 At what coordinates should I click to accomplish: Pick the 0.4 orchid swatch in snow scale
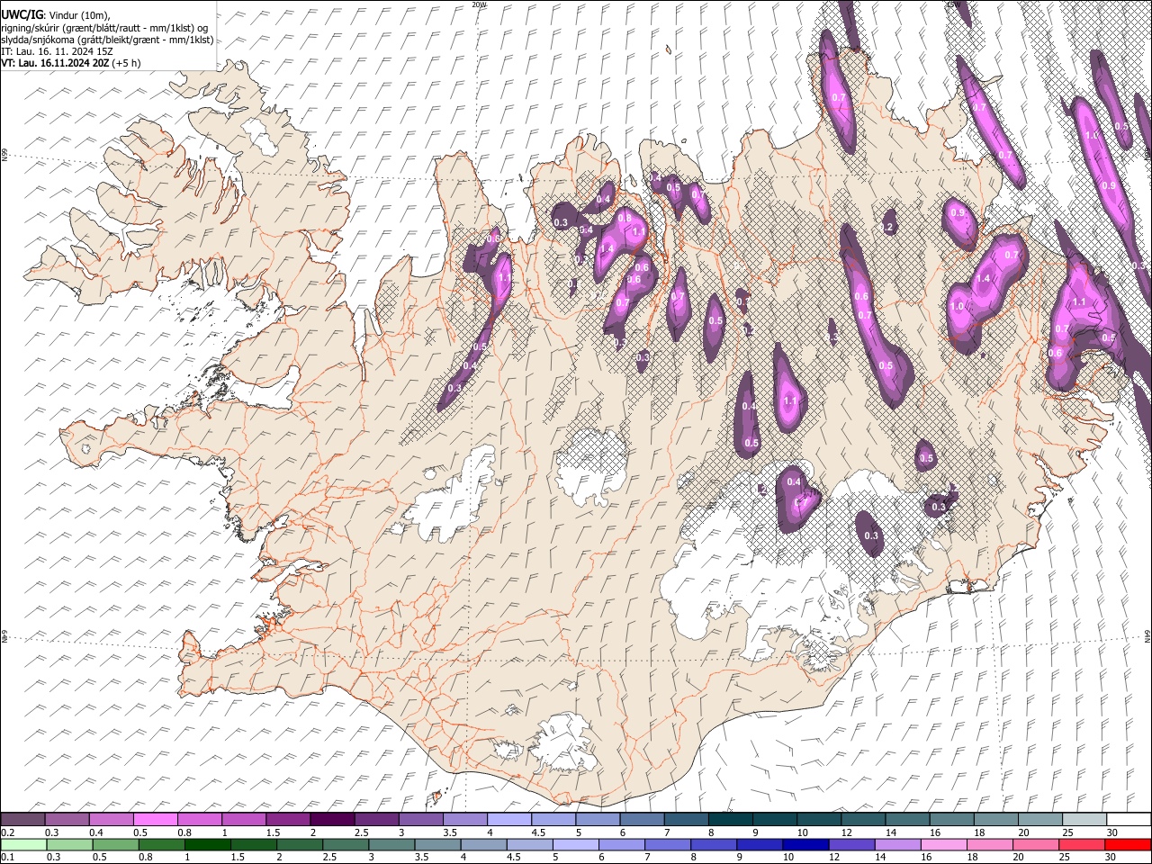coord(111,820)
